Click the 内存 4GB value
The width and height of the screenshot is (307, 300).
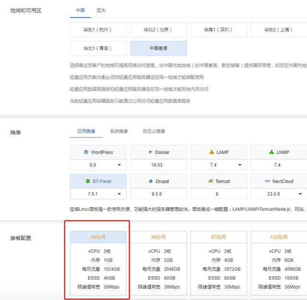tap(229, 260)
